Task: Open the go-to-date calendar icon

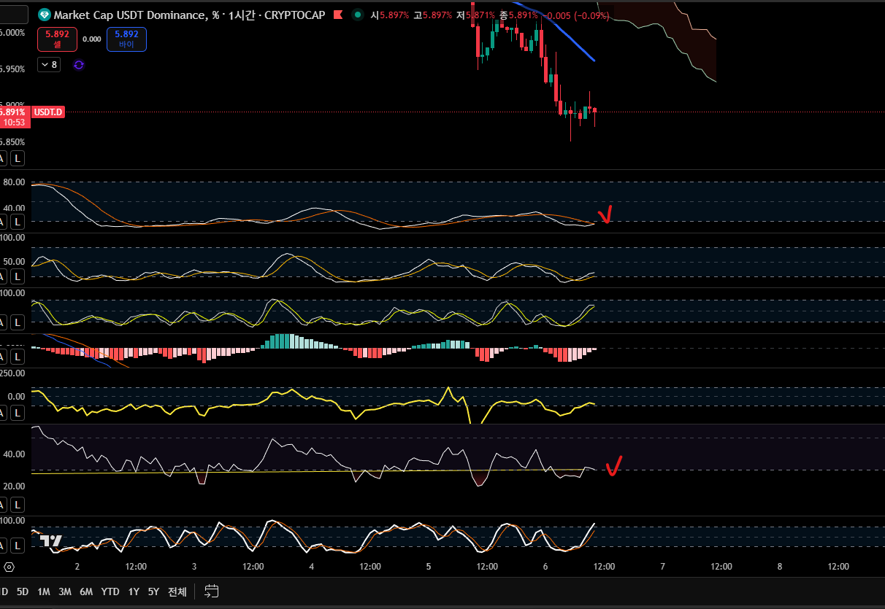Action: pyautogui.click(x=212, y=591)
